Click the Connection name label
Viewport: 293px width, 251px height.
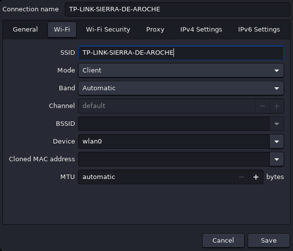(31, 9)
